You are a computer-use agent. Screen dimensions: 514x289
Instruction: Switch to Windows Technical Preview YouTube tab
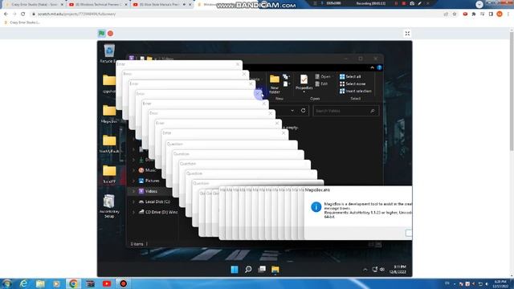tap(98, 5)
